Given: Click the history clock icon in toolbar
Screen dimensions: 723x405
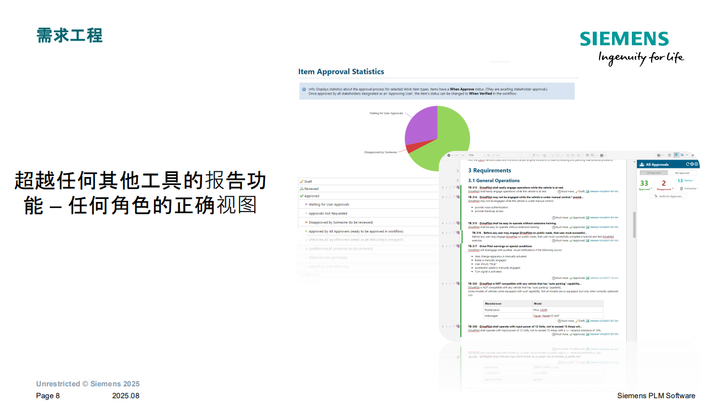Looking at the screenshot, I should click(x=669, y=155).
